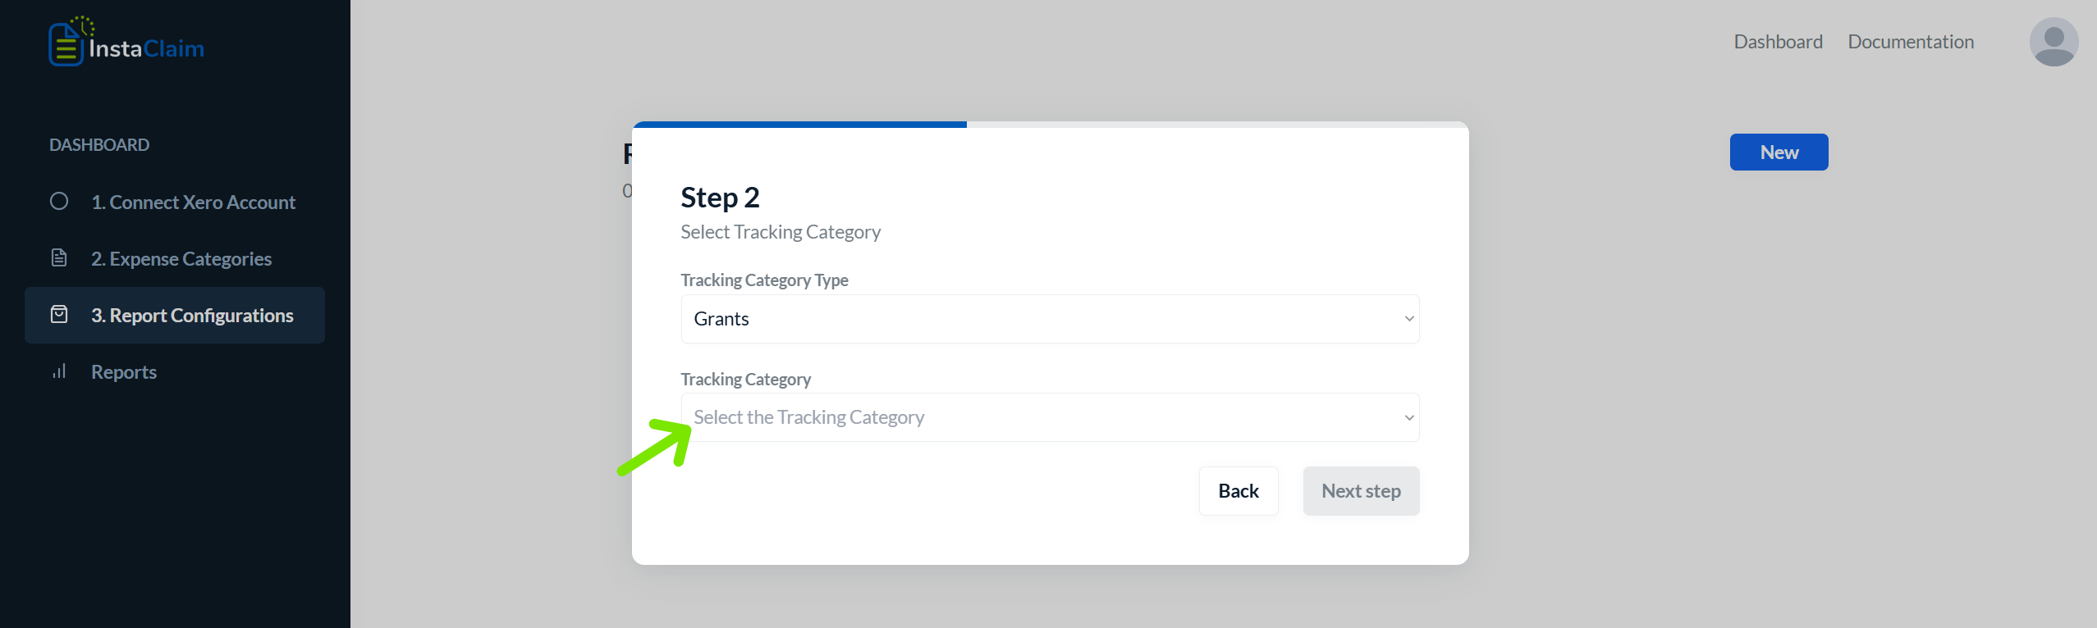This screenshot has height=628, width=2097.
Task: Click the blue New button
Action: (x=1779, y=152)
